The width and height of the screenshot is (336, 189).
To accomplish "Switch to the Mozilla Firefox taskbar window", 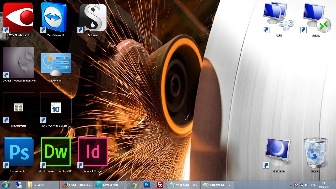I will (x=76, y=185).
